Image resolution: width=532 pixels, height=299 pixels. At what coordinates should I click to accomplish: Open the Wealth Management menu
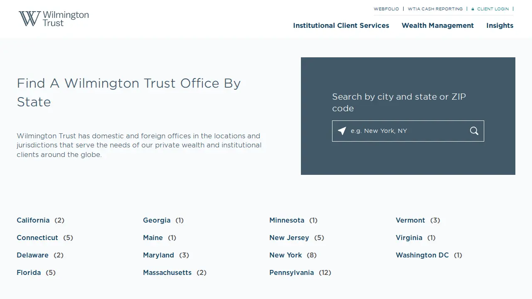[438, 25]
